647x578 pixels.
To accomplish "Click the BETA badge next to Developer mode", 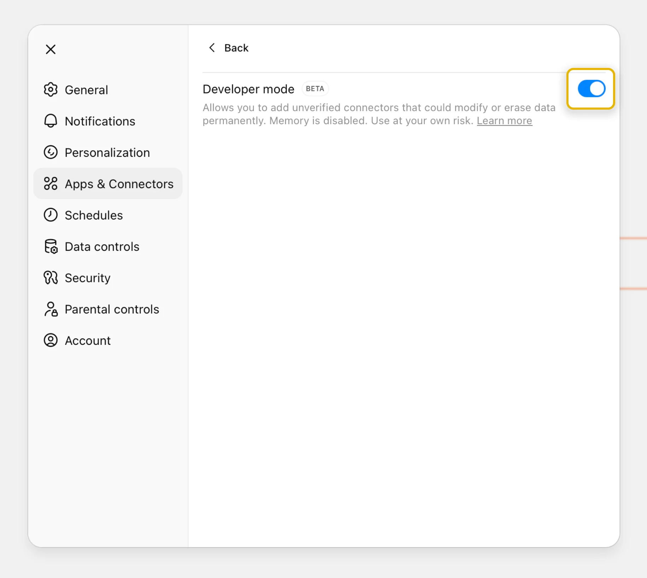I will (x=315, y=88).
